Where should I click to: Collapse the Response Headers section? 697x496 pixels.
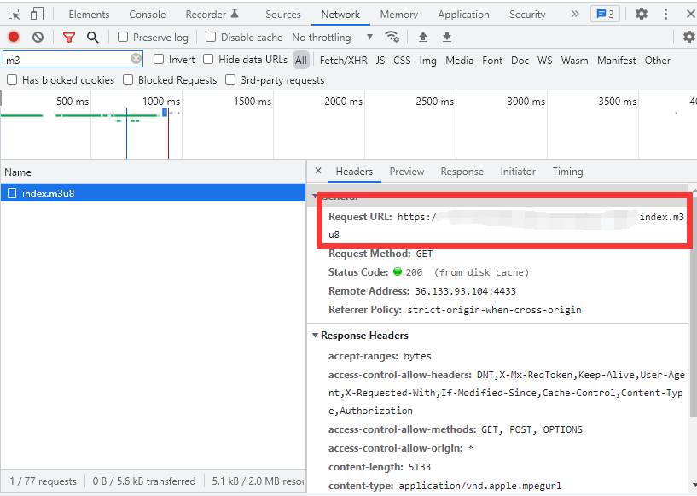click(x=315, y=335)
